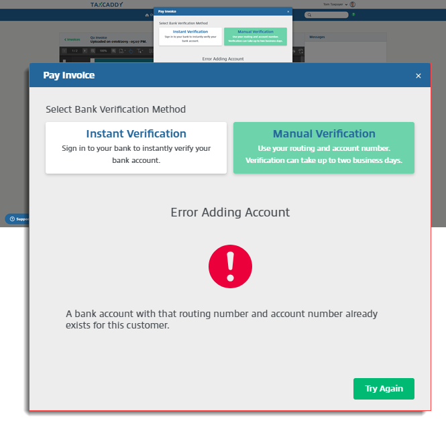Click the 'already exists for this customer' error message
The width and height of the screenshot is (446, 421).
pyautogui.click(x=221, y=319)
